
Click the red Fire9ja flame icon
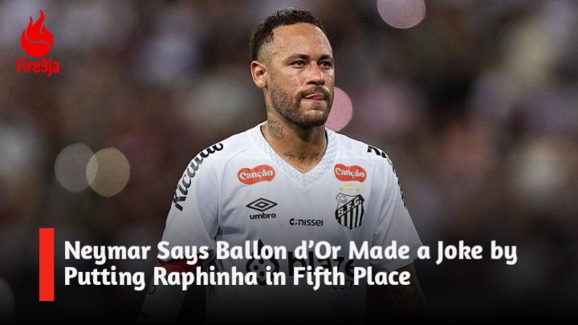tap(37, 34)
